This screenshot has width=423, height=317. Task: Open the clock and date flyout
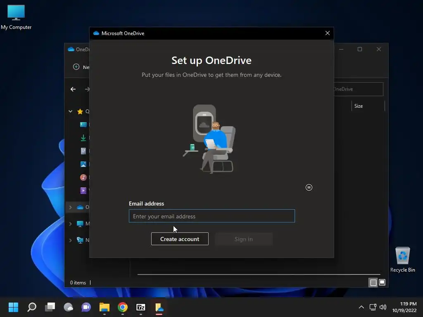point(404,307)
